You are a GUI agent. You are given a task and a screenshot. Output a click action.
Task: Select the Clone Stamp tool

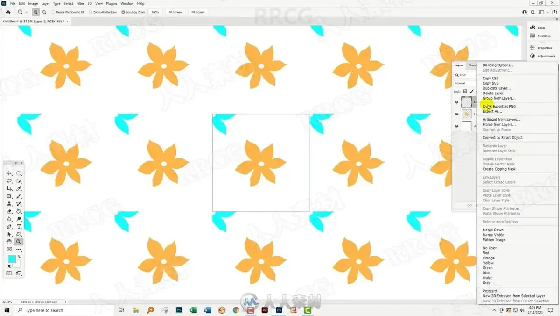[9, 204]
